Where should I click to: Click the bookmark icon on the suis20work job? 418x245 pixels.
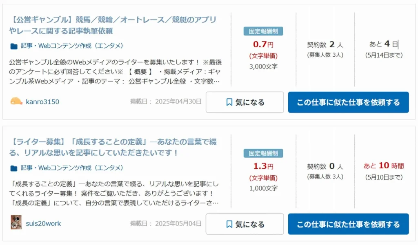tap(229, 224)
